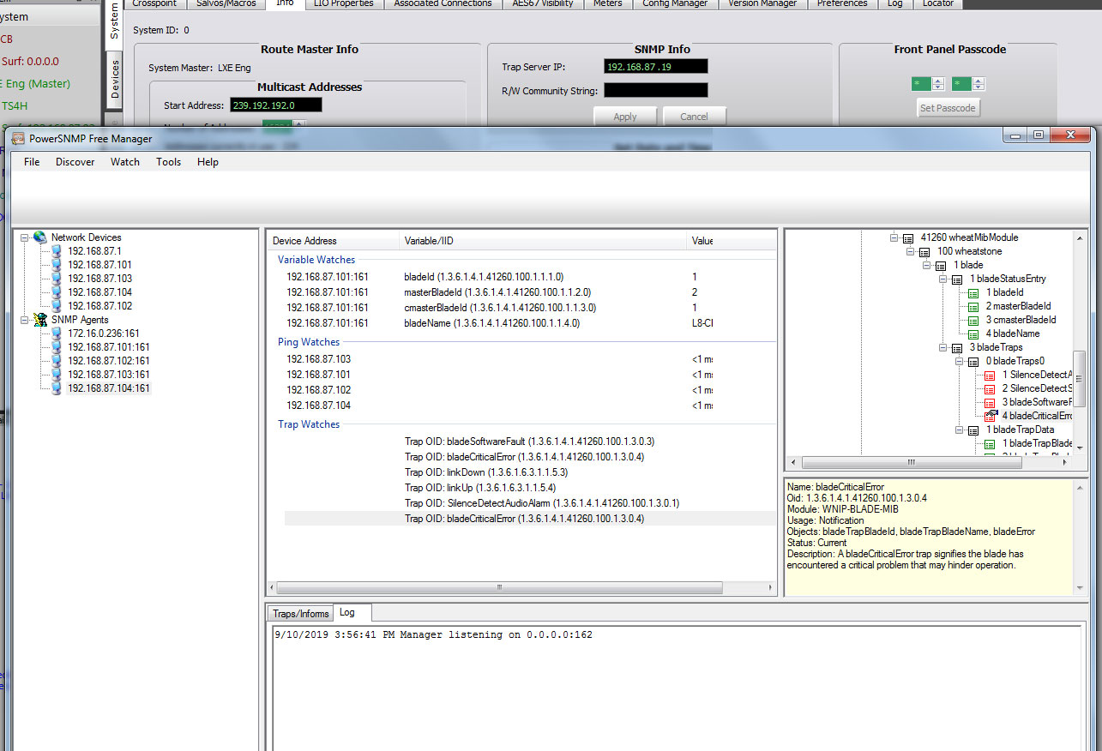Click the green icon next to 2 masterBladeId
1102x751 pixels.
(x=973, y=306)
